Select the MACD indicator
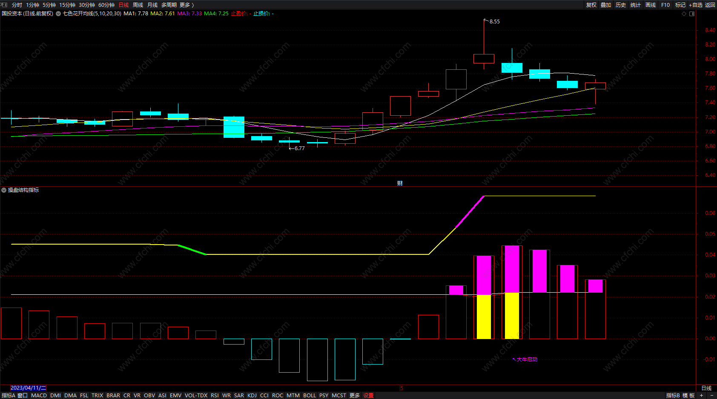 point(39,395)
